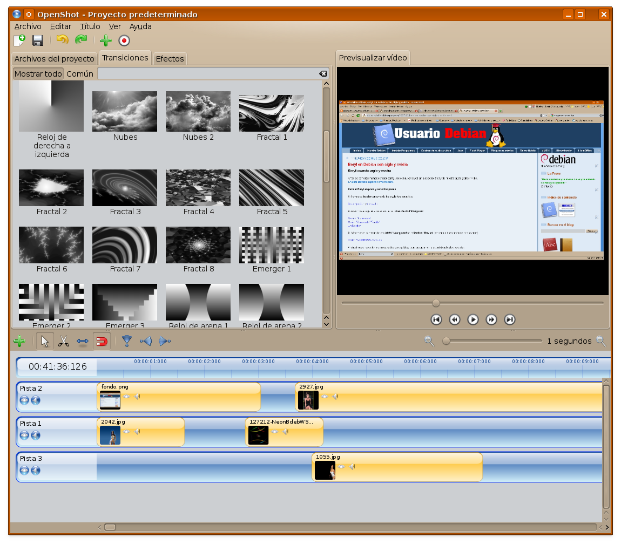Play the video preview
This screenshot has width=621, height=545.
click(x=473, y=319)
